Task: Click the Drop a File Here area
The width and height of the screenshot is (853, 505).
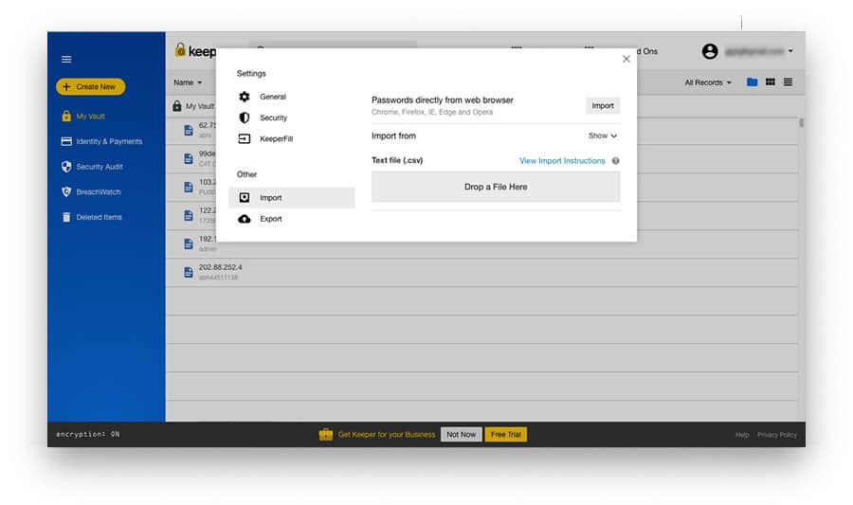Action: tap(496, 187)
